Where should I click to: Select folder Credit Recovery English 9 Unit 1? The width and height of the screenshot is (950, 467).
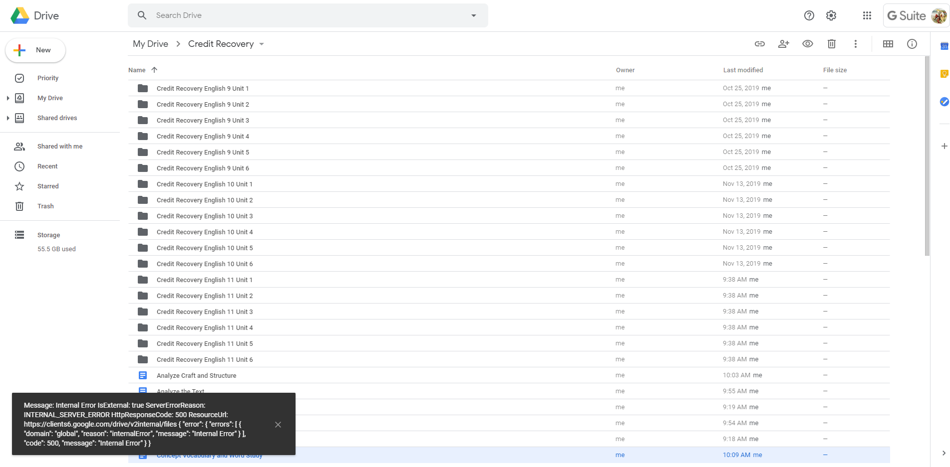(509, 88)
